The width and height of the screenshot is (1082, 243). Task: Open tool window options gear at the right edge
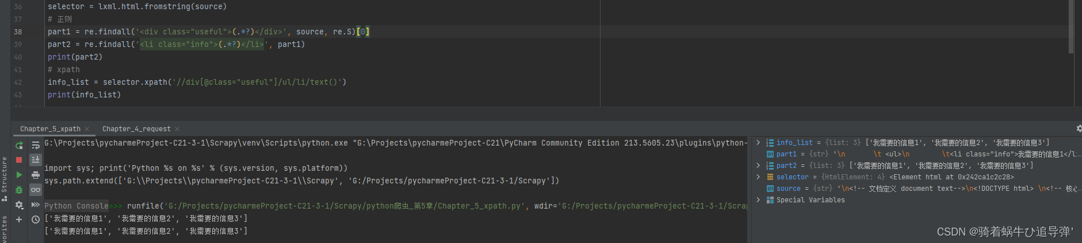[x=1079, y=129]
